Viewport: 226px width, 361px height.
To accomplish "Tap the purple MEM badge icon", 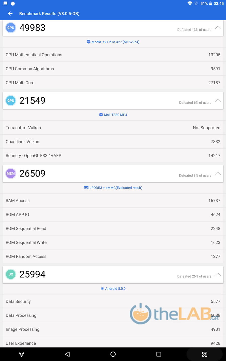I will pyautogui.click(x=11, y=173).
